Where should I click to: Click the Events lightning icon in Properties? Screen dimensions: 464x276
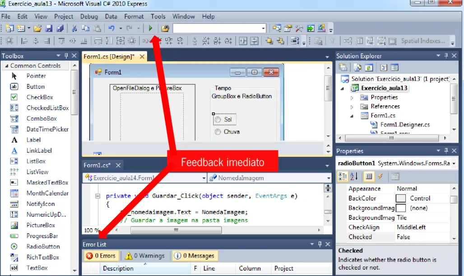pos(380,177)
